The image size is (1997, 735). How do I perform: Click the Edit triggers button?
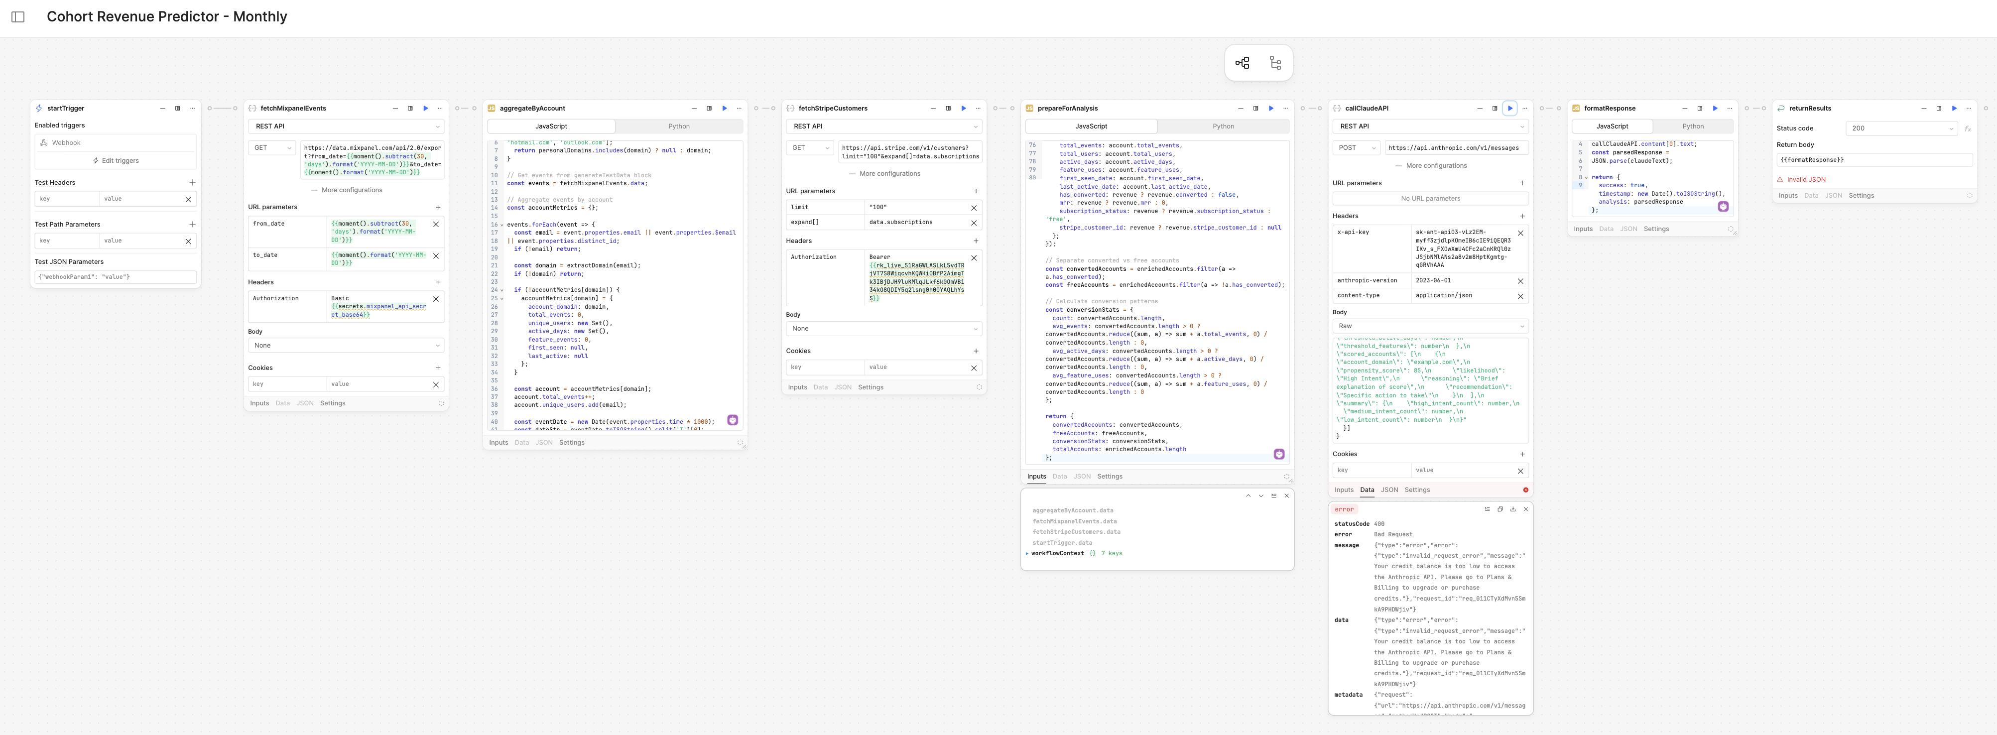tap(116, 160)
